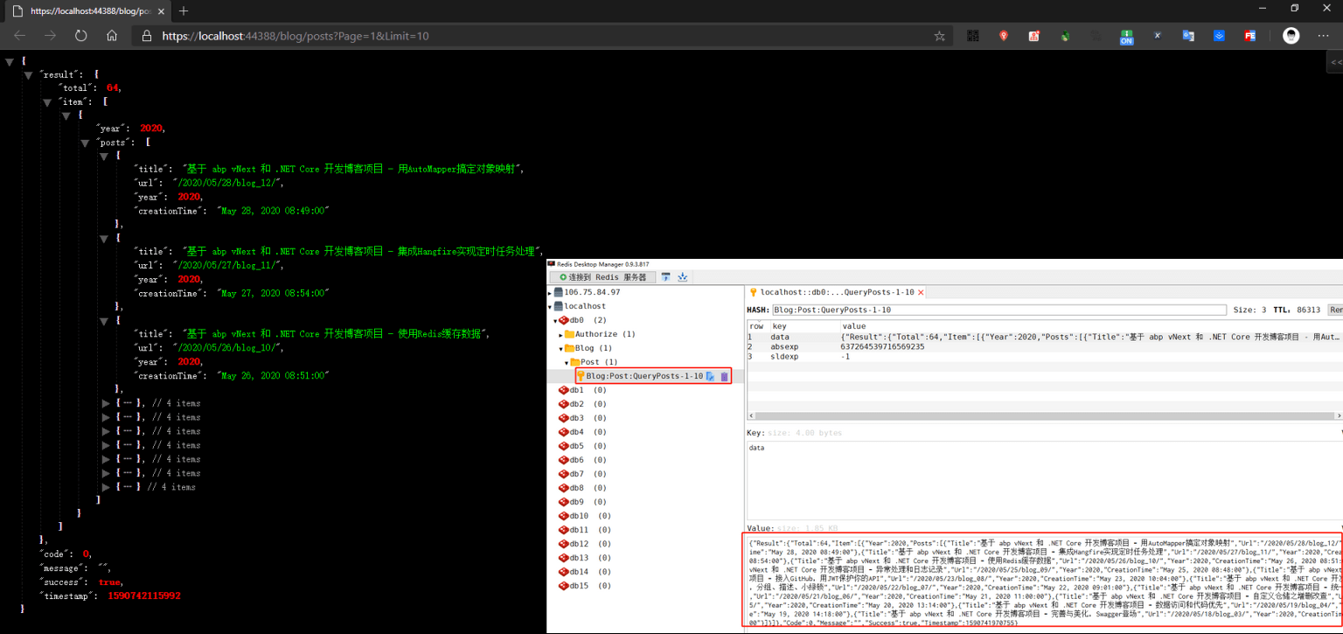Collapse the "item" array node

(x=47, y=102)
